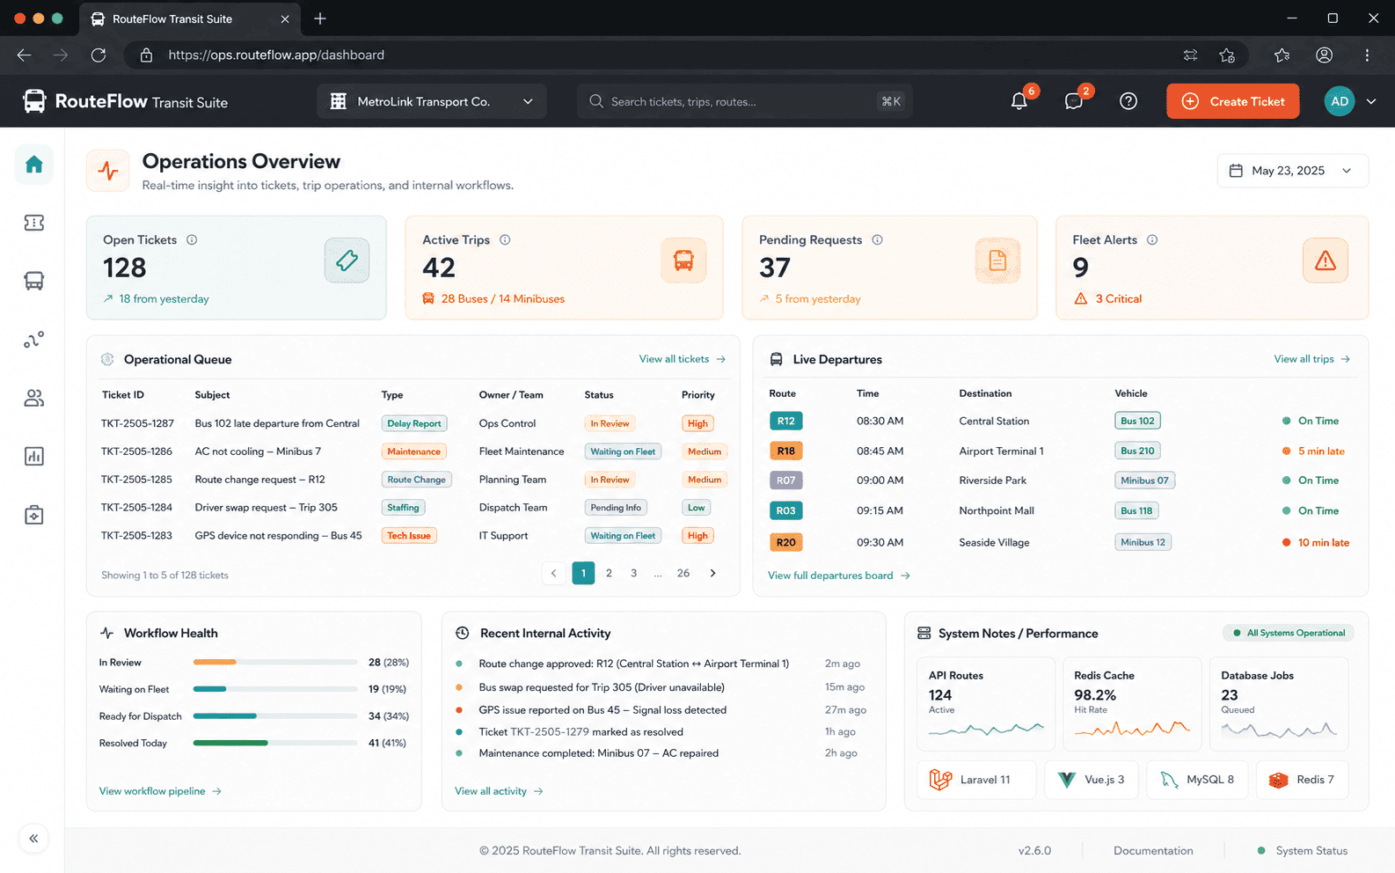The image size is (1395, 873).
Task: Click the Tech Issue type tag
Action: coord(409,536)
